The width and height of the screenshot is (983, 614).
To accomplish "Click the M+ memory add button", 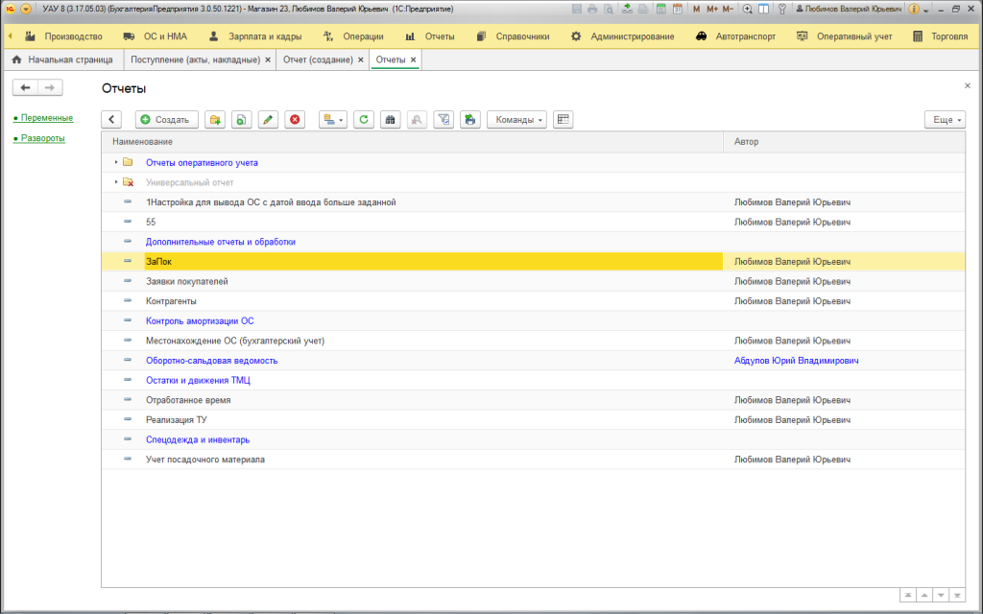I will 712,10.
